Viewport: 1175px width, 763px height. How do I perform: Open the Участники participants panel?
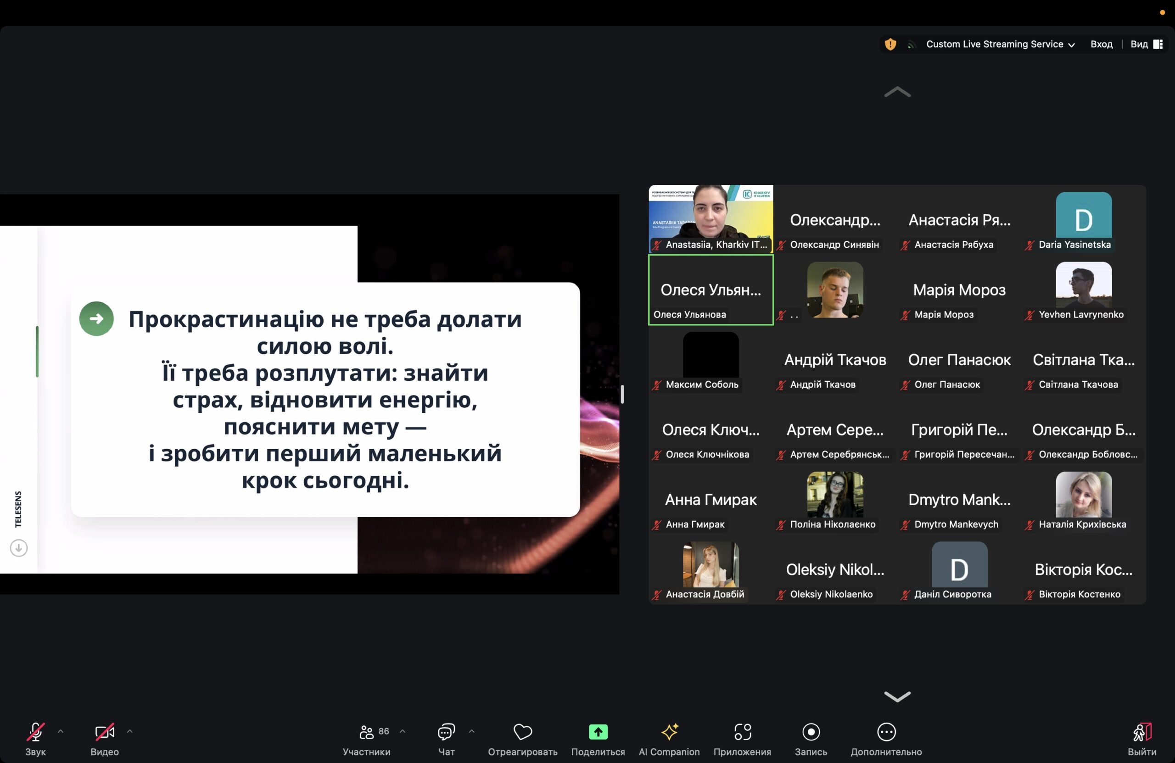tap(366, 738)
